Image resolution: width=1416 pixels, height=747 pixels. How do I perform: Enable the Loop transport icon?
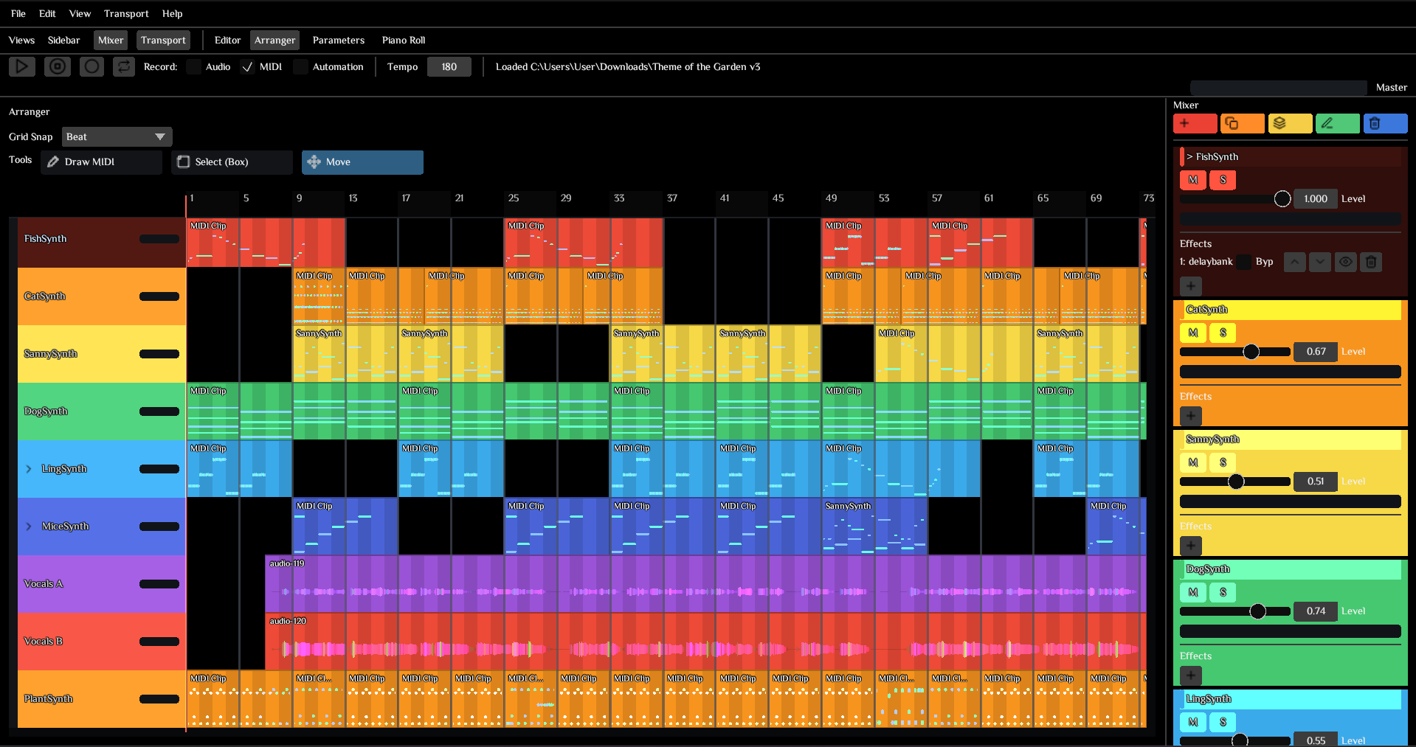point(123,66)
